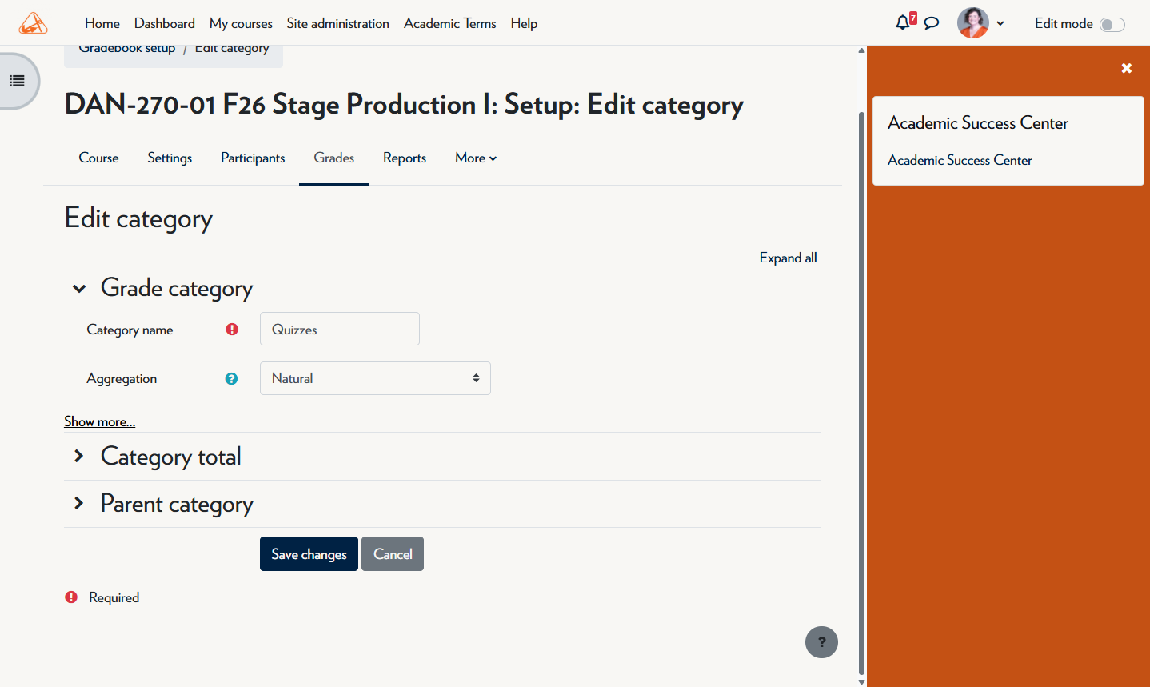Expand the Parent category section

click(78, 503)
